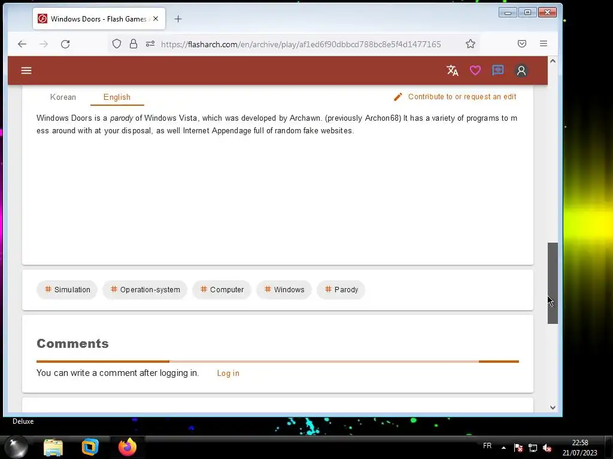Open the blue chat feedback icon
This screenshot has width=613, height=459.
[497, 71]
